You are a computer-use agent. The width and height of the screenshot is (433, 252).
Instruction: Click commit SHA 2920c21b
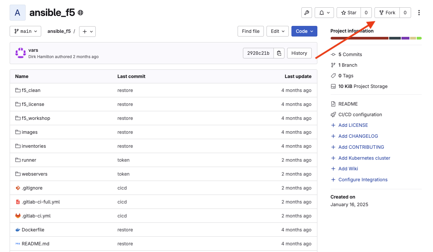[258, 53]
